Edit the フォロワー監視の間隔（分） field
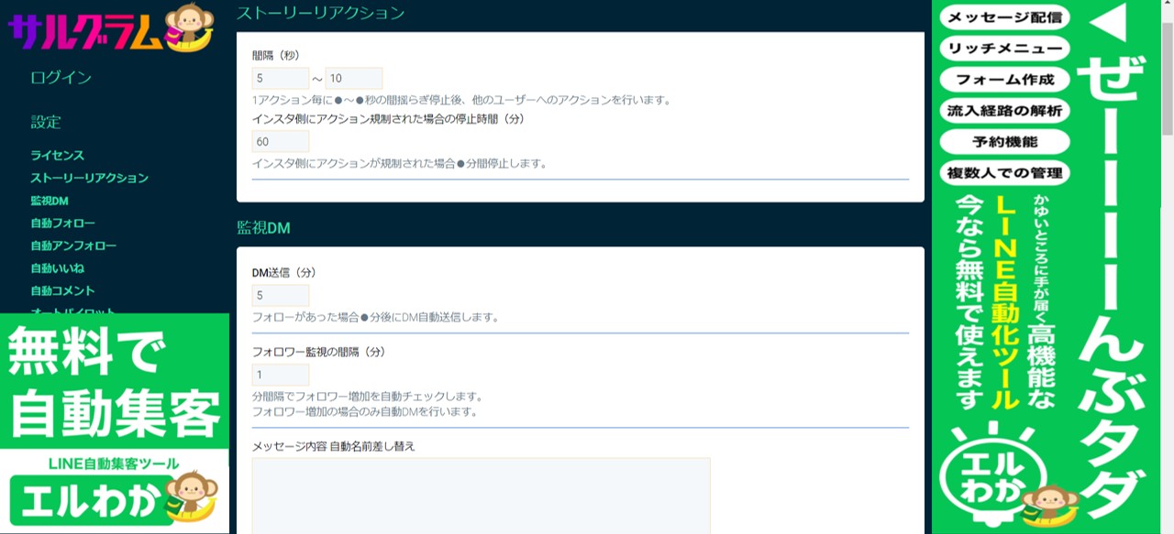Viewport: 1174px width, 534px height. (281, 376)
